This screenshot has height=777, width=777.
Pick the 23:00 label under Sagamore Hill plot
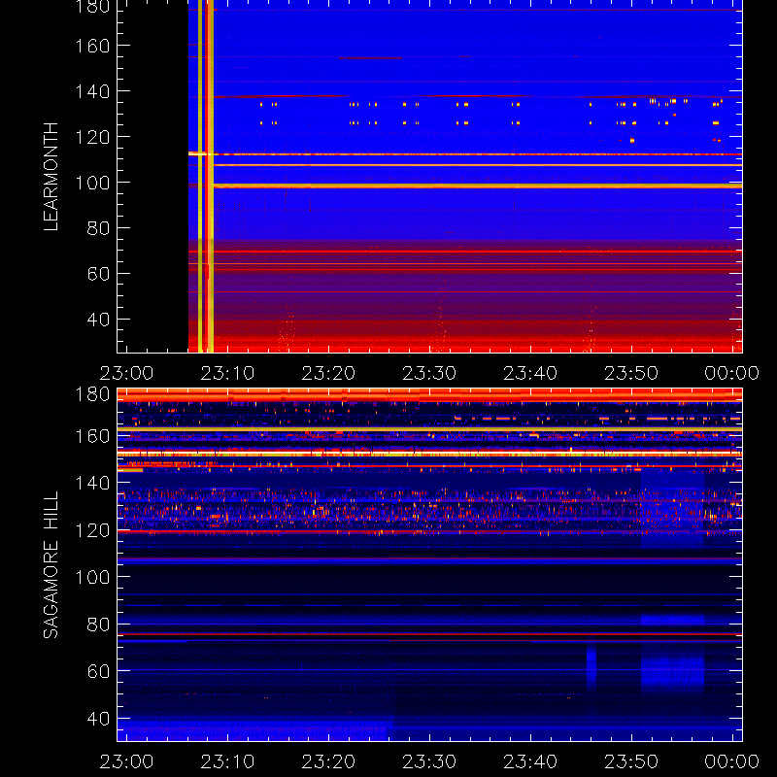126,761
